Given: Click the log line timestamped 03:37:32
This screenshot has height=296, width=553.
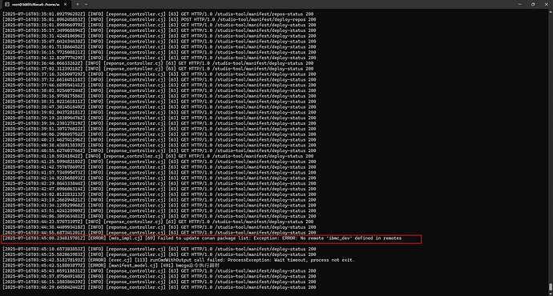Looking at the screenshot, I should (x=159, y=79).
